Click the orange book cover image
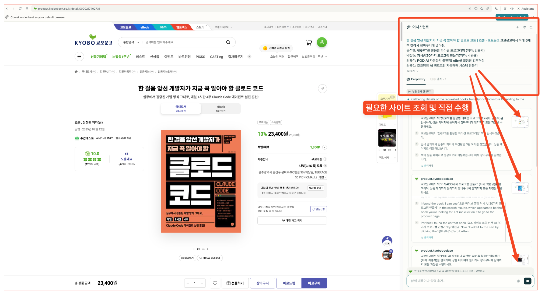The width and height of the screenshot is (545, 295). coord(201,181)
